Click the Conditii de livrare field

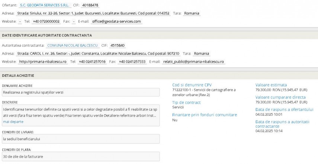[81, 139]
